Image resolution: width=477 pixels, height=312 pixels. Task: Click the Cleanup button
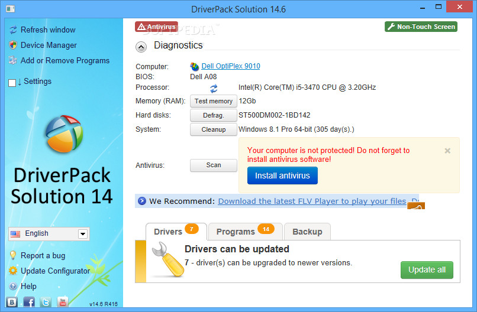coord(214,129)
